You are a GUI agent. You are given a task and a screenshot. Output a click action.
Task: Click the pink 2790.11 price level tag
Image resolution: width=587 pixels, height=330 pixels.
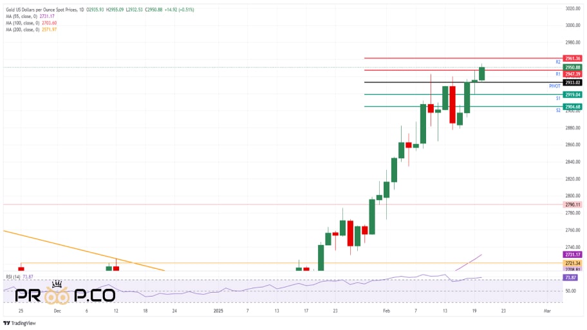click(572, 205)
